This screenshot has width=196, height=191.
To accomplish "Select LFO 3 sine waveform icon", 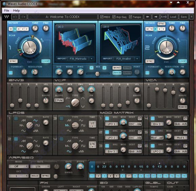I will tap(69, 131).
